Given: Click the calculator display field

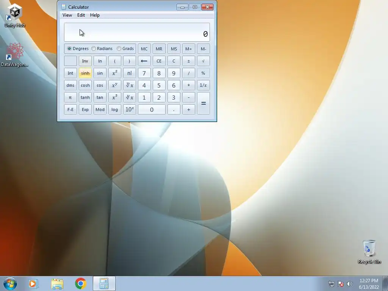Looking at the screenshot, I should [137, 32].
